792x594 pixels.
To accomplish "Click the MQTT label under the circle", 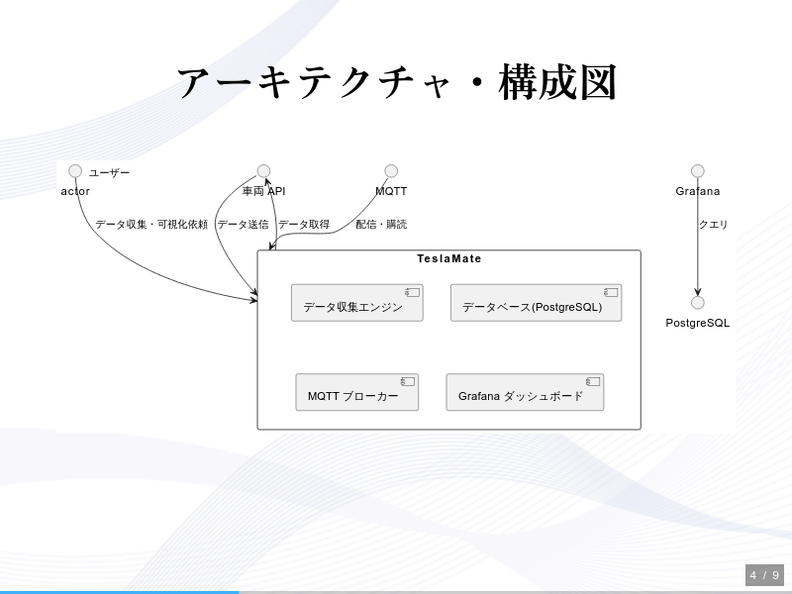I will pyautogui.click(x=391, y=191).
